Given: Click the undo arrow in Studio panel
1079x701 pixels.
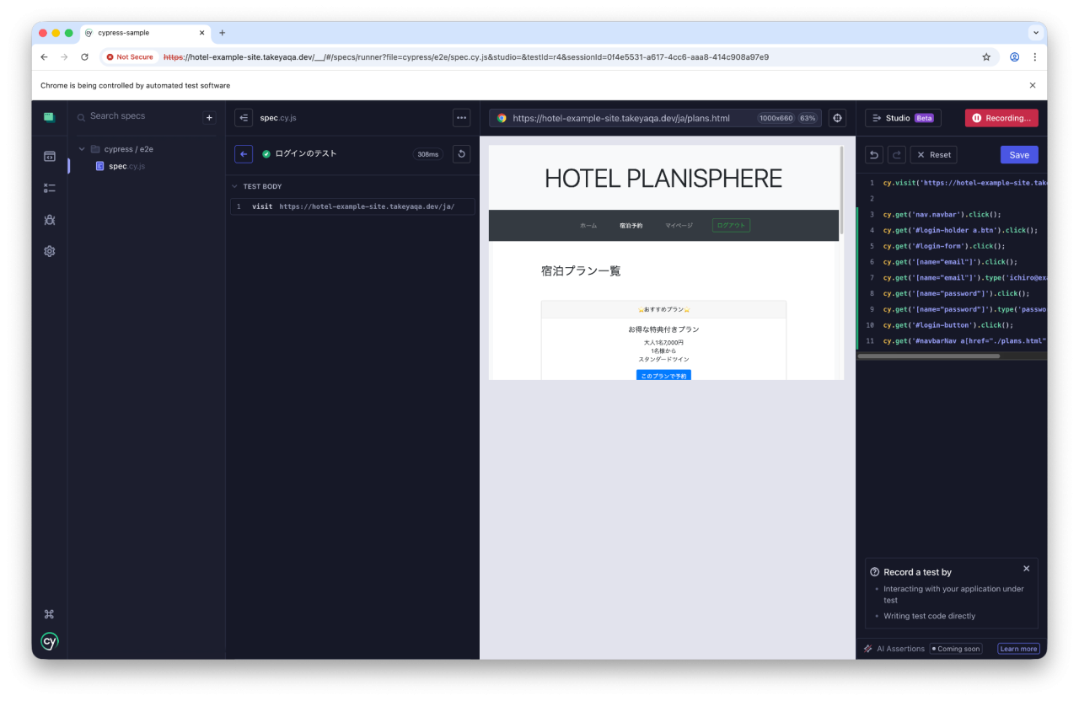Looking at the screenshot, I should point(874,155).
